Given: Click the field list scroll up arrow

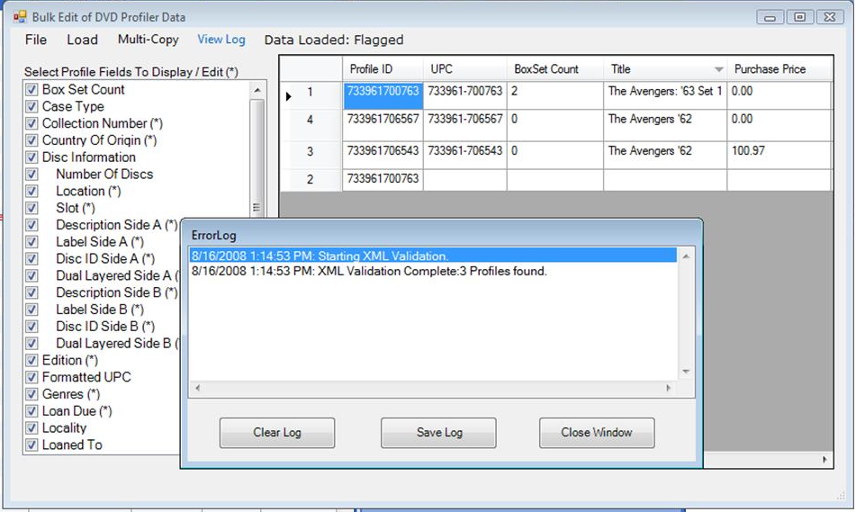Looking at the screenshot, I should [257, 89].
